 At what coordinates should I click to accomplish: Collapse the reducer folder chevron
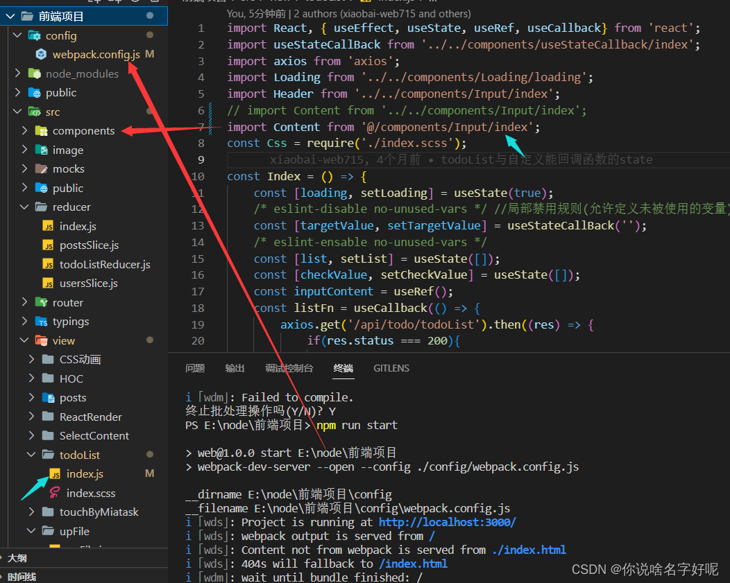[25, 207]
